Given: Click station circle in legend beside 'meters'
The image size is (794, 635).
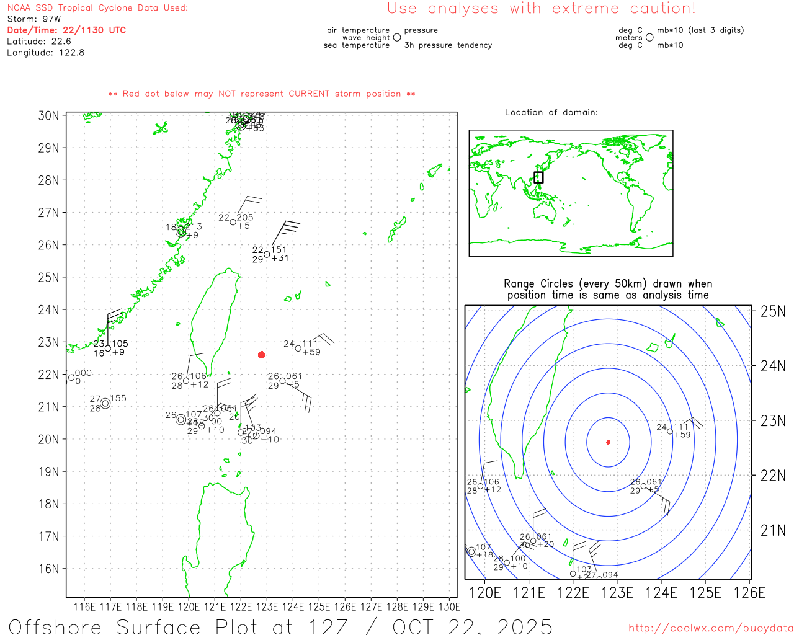Looking at the screenshot, I should click(x=649, y=37).
